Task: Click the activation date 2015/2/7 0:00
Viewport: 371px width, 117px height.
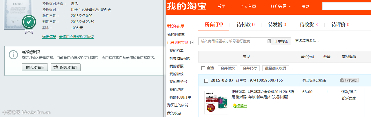Action: (x=82, y=16)
